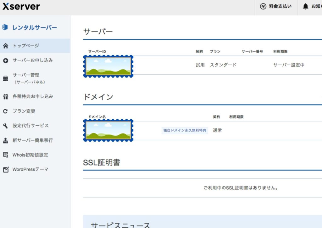Click the 通常 contract cell

[x=217, y=130]
